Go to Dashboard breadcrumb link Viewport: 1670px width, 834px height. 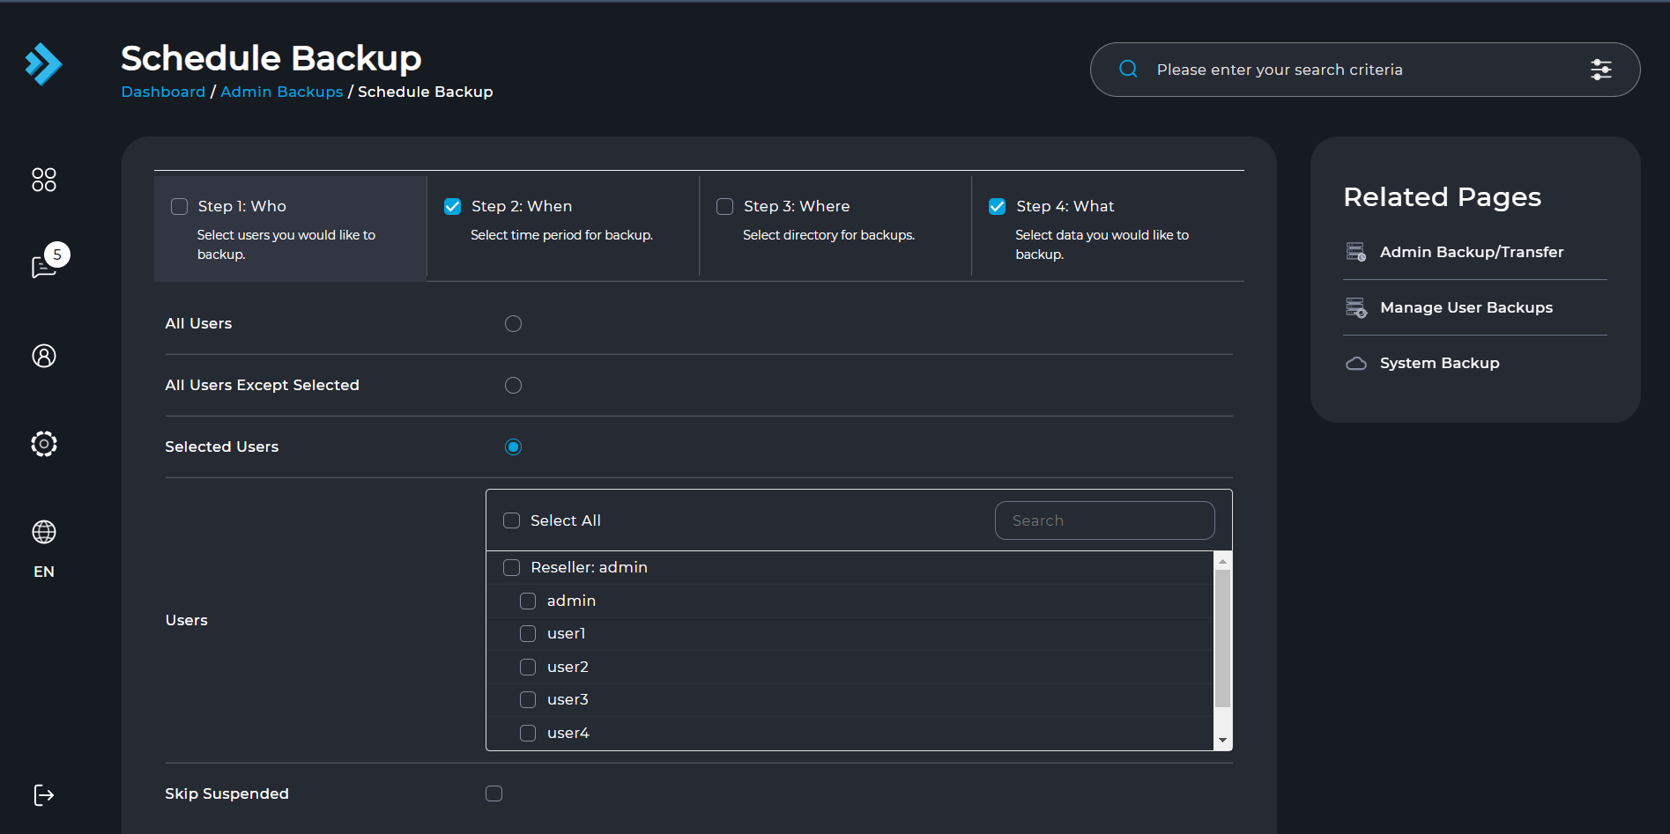coord(163,92)
